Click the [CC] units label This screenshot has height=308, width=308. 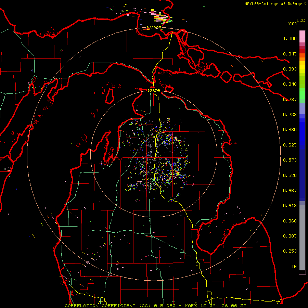[292, 24]
